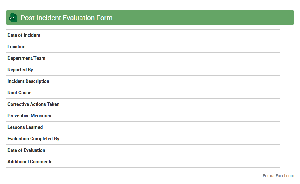Click the empty field next to Root Cause
Screen dimensions: 300x184
pyautogui.click(x=272, y=93)
